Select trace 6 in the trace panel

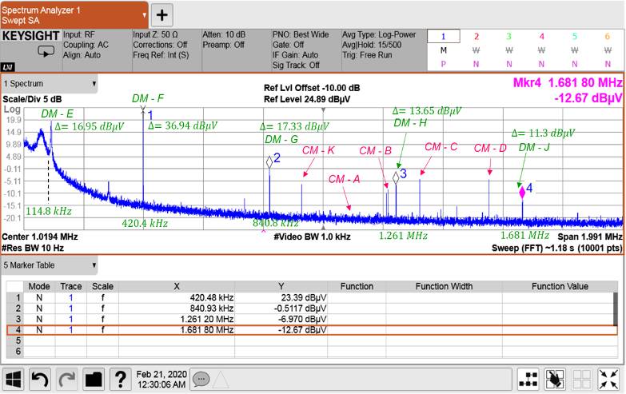607,36
